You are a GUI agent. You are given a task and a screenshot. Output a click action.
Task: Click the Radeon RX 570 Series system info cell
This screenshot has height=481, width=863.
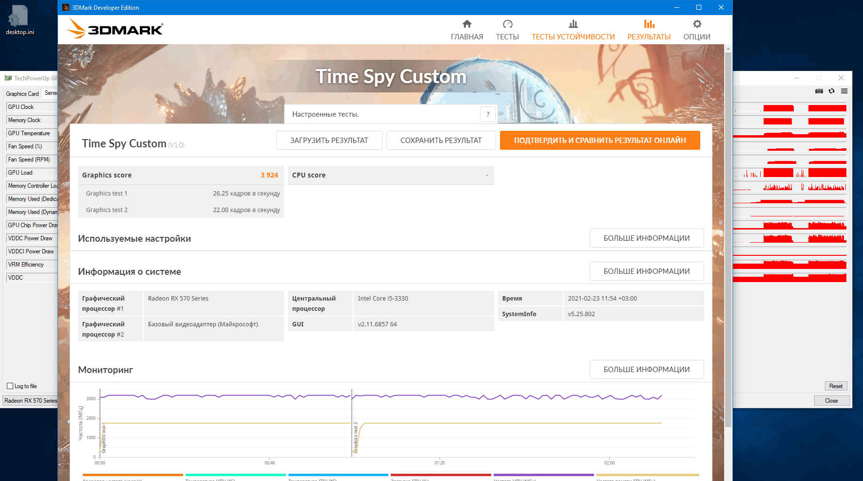click(213, 303)
